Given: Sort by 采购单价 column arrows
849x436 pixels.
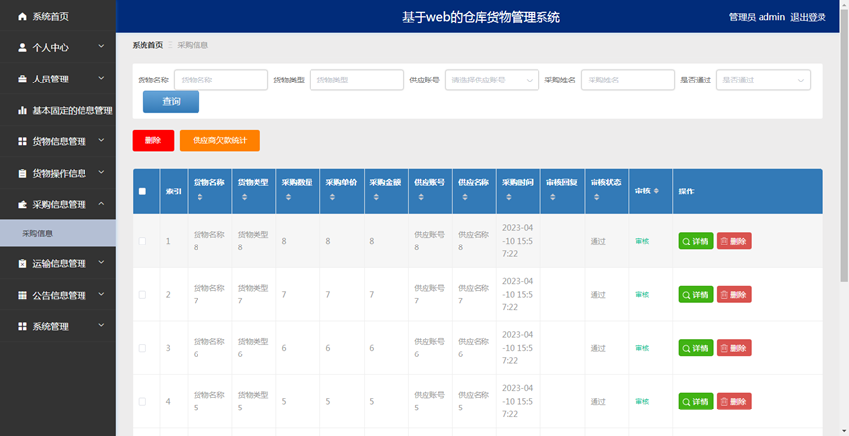Looking at the screenshot, I should click(332, 198).
